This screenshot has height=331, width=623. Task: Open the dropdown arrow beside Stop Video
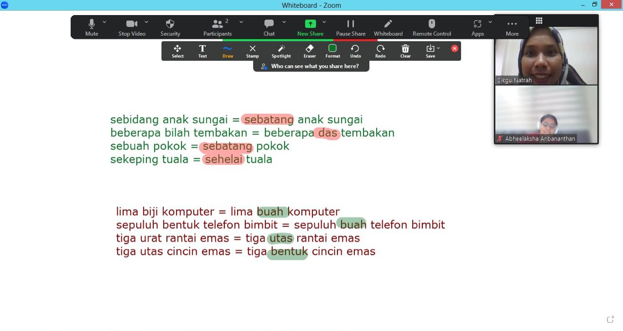tap(146, 22)
